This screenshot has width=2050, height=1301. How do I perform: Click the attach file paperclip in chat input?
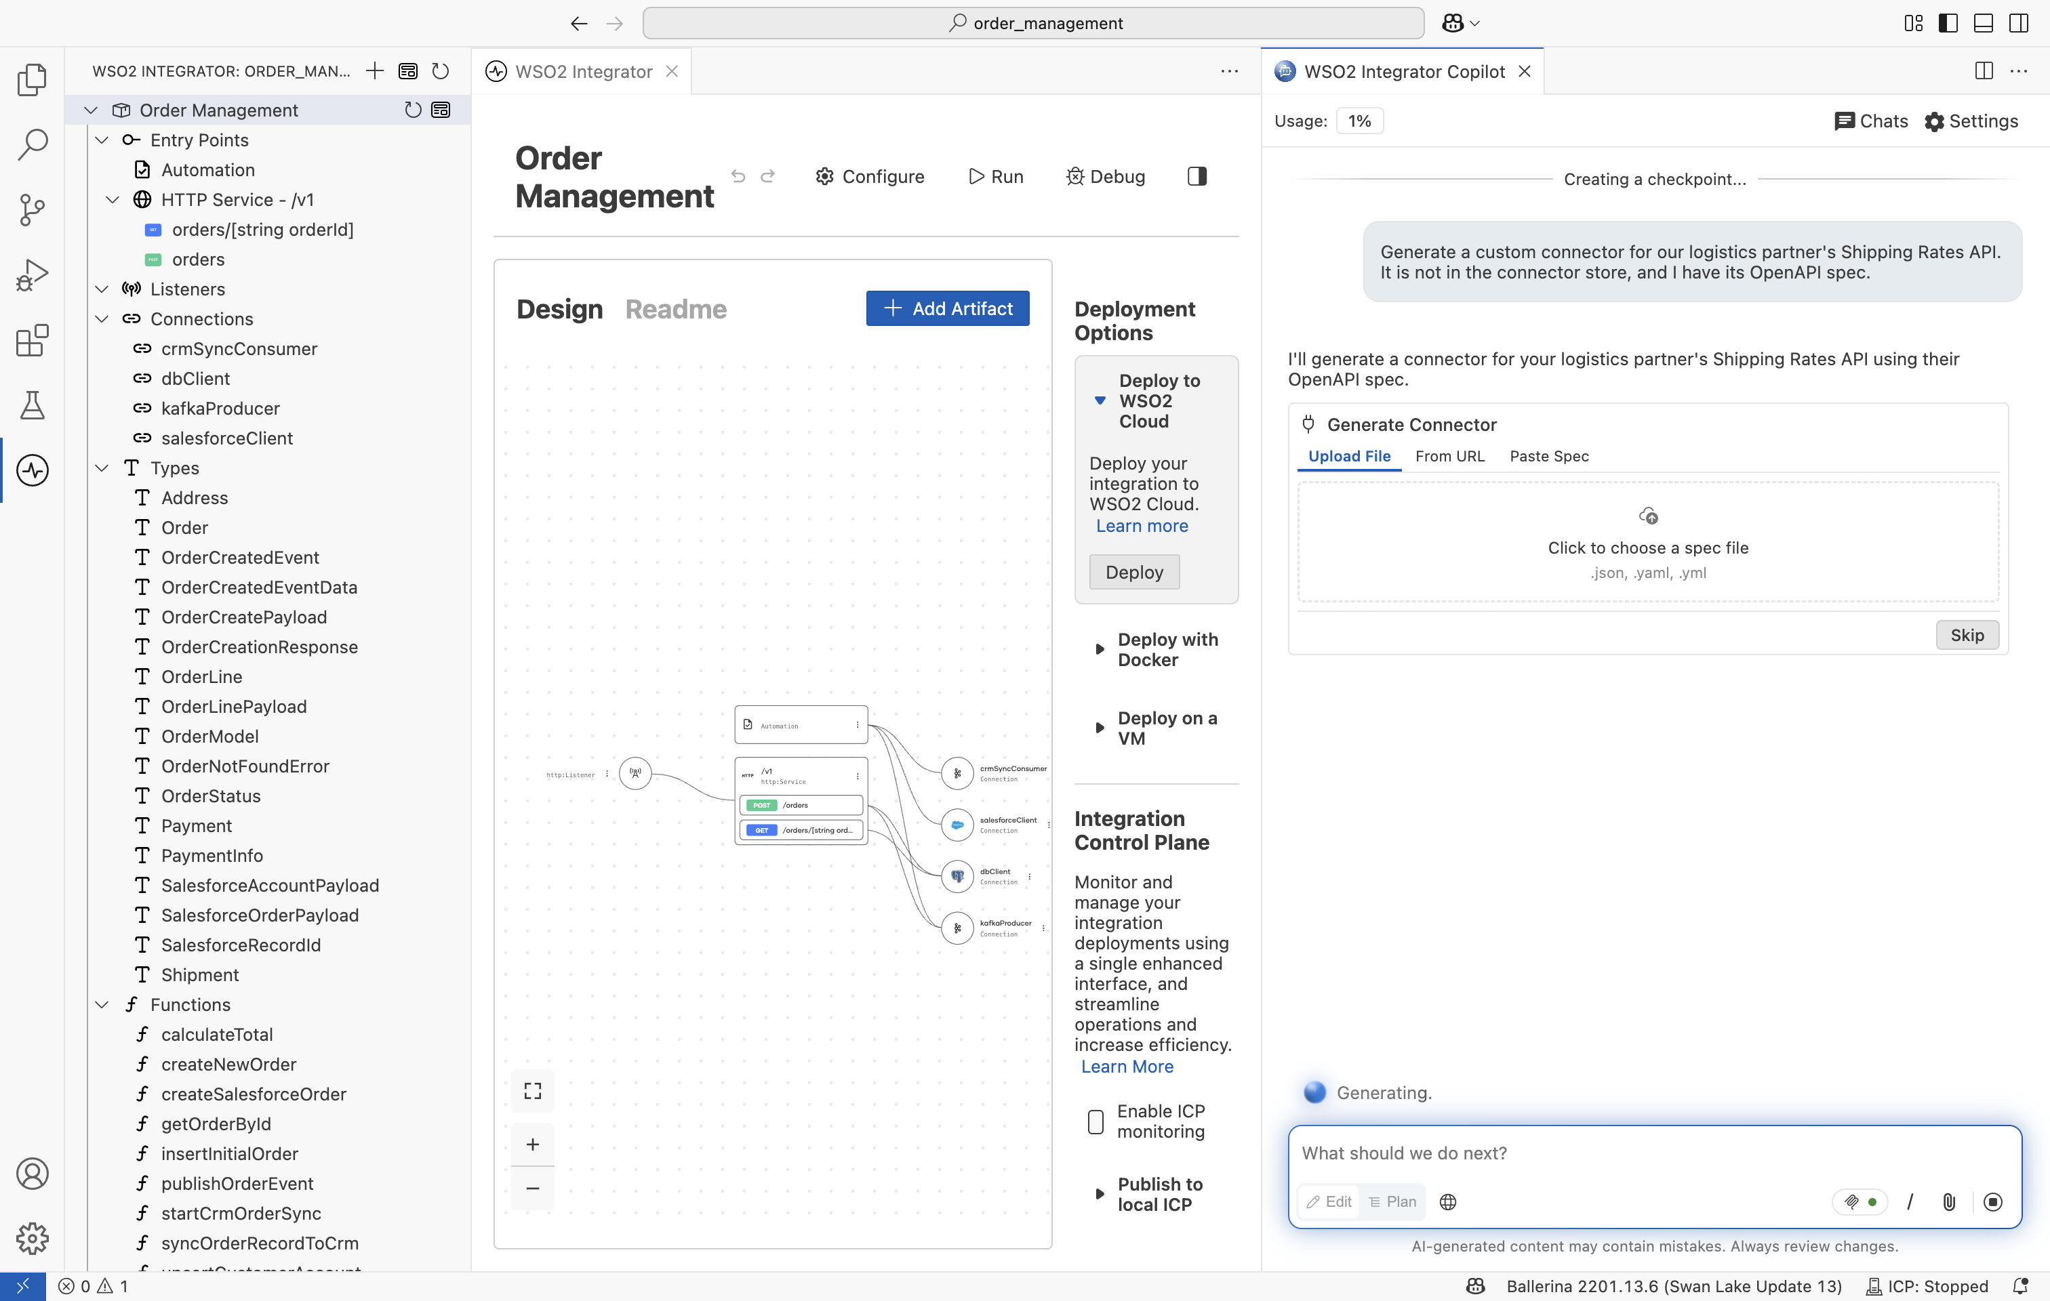[x=1949, y=1201]
